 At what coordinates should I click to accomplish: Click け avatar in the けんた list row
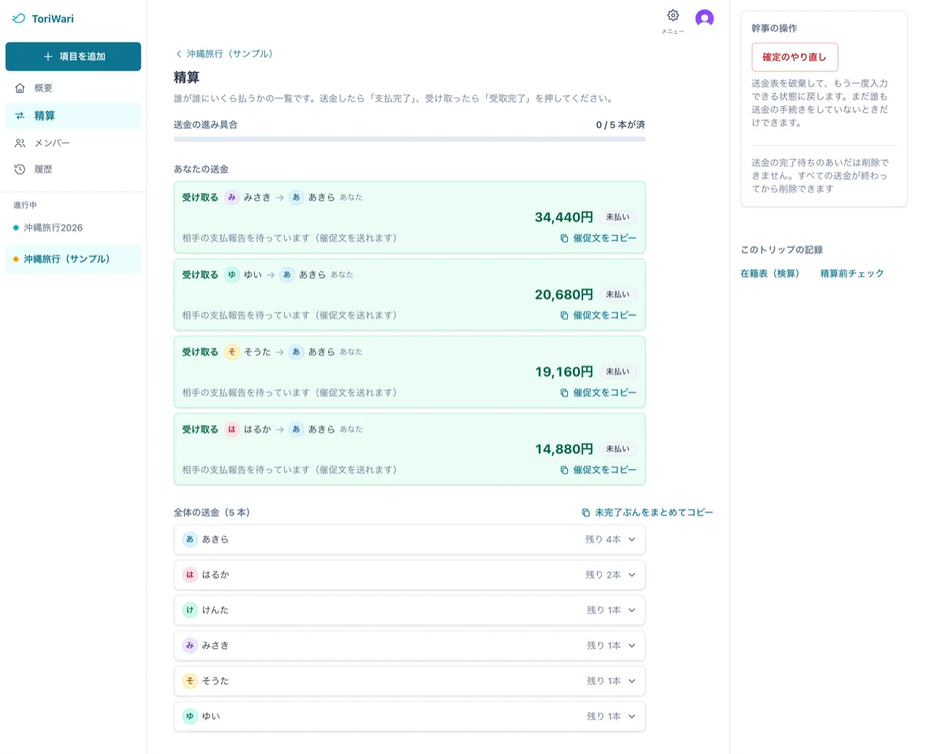[190, 610]
